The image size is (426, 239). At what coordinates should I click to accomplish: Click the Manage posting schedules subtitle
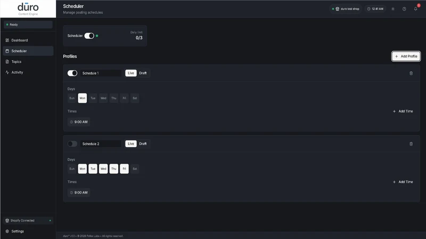click(83, 12)
